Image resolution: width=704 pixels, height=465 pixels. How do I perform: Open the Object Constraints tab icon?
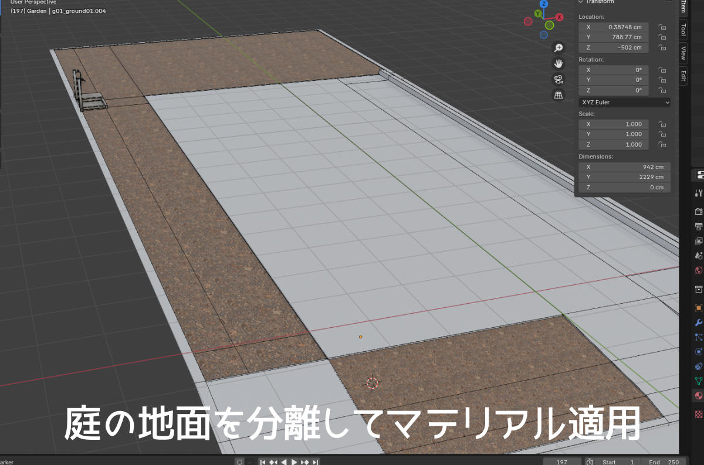pos(698,366)
